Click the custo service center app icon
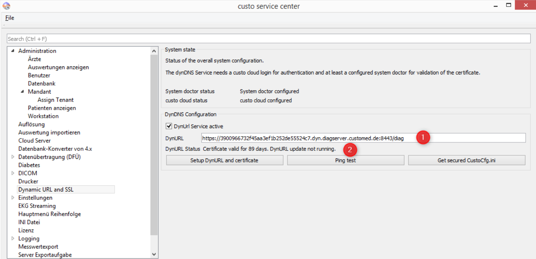The image size is (536, 259). click(6, 6)
